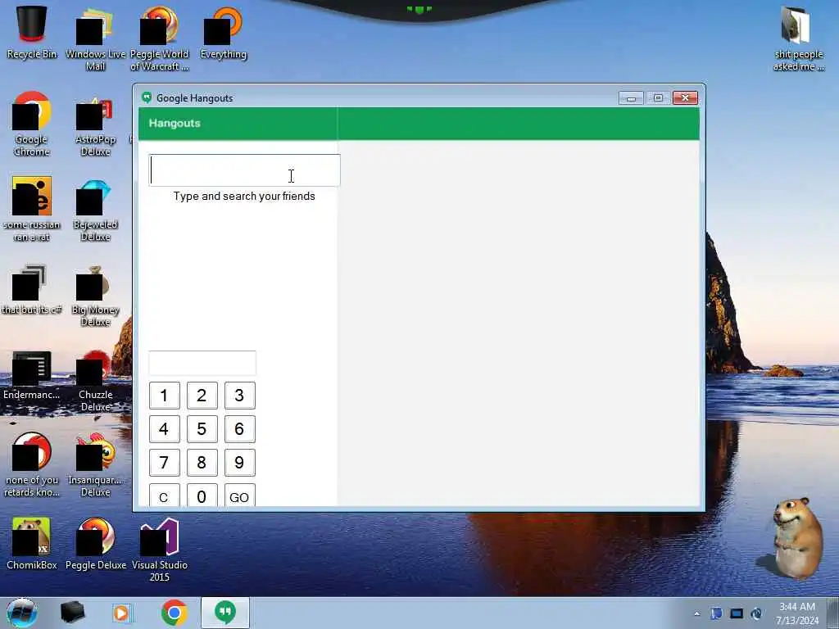Open the black box taskbar app
839x629 pixels.
coord(72,613)
